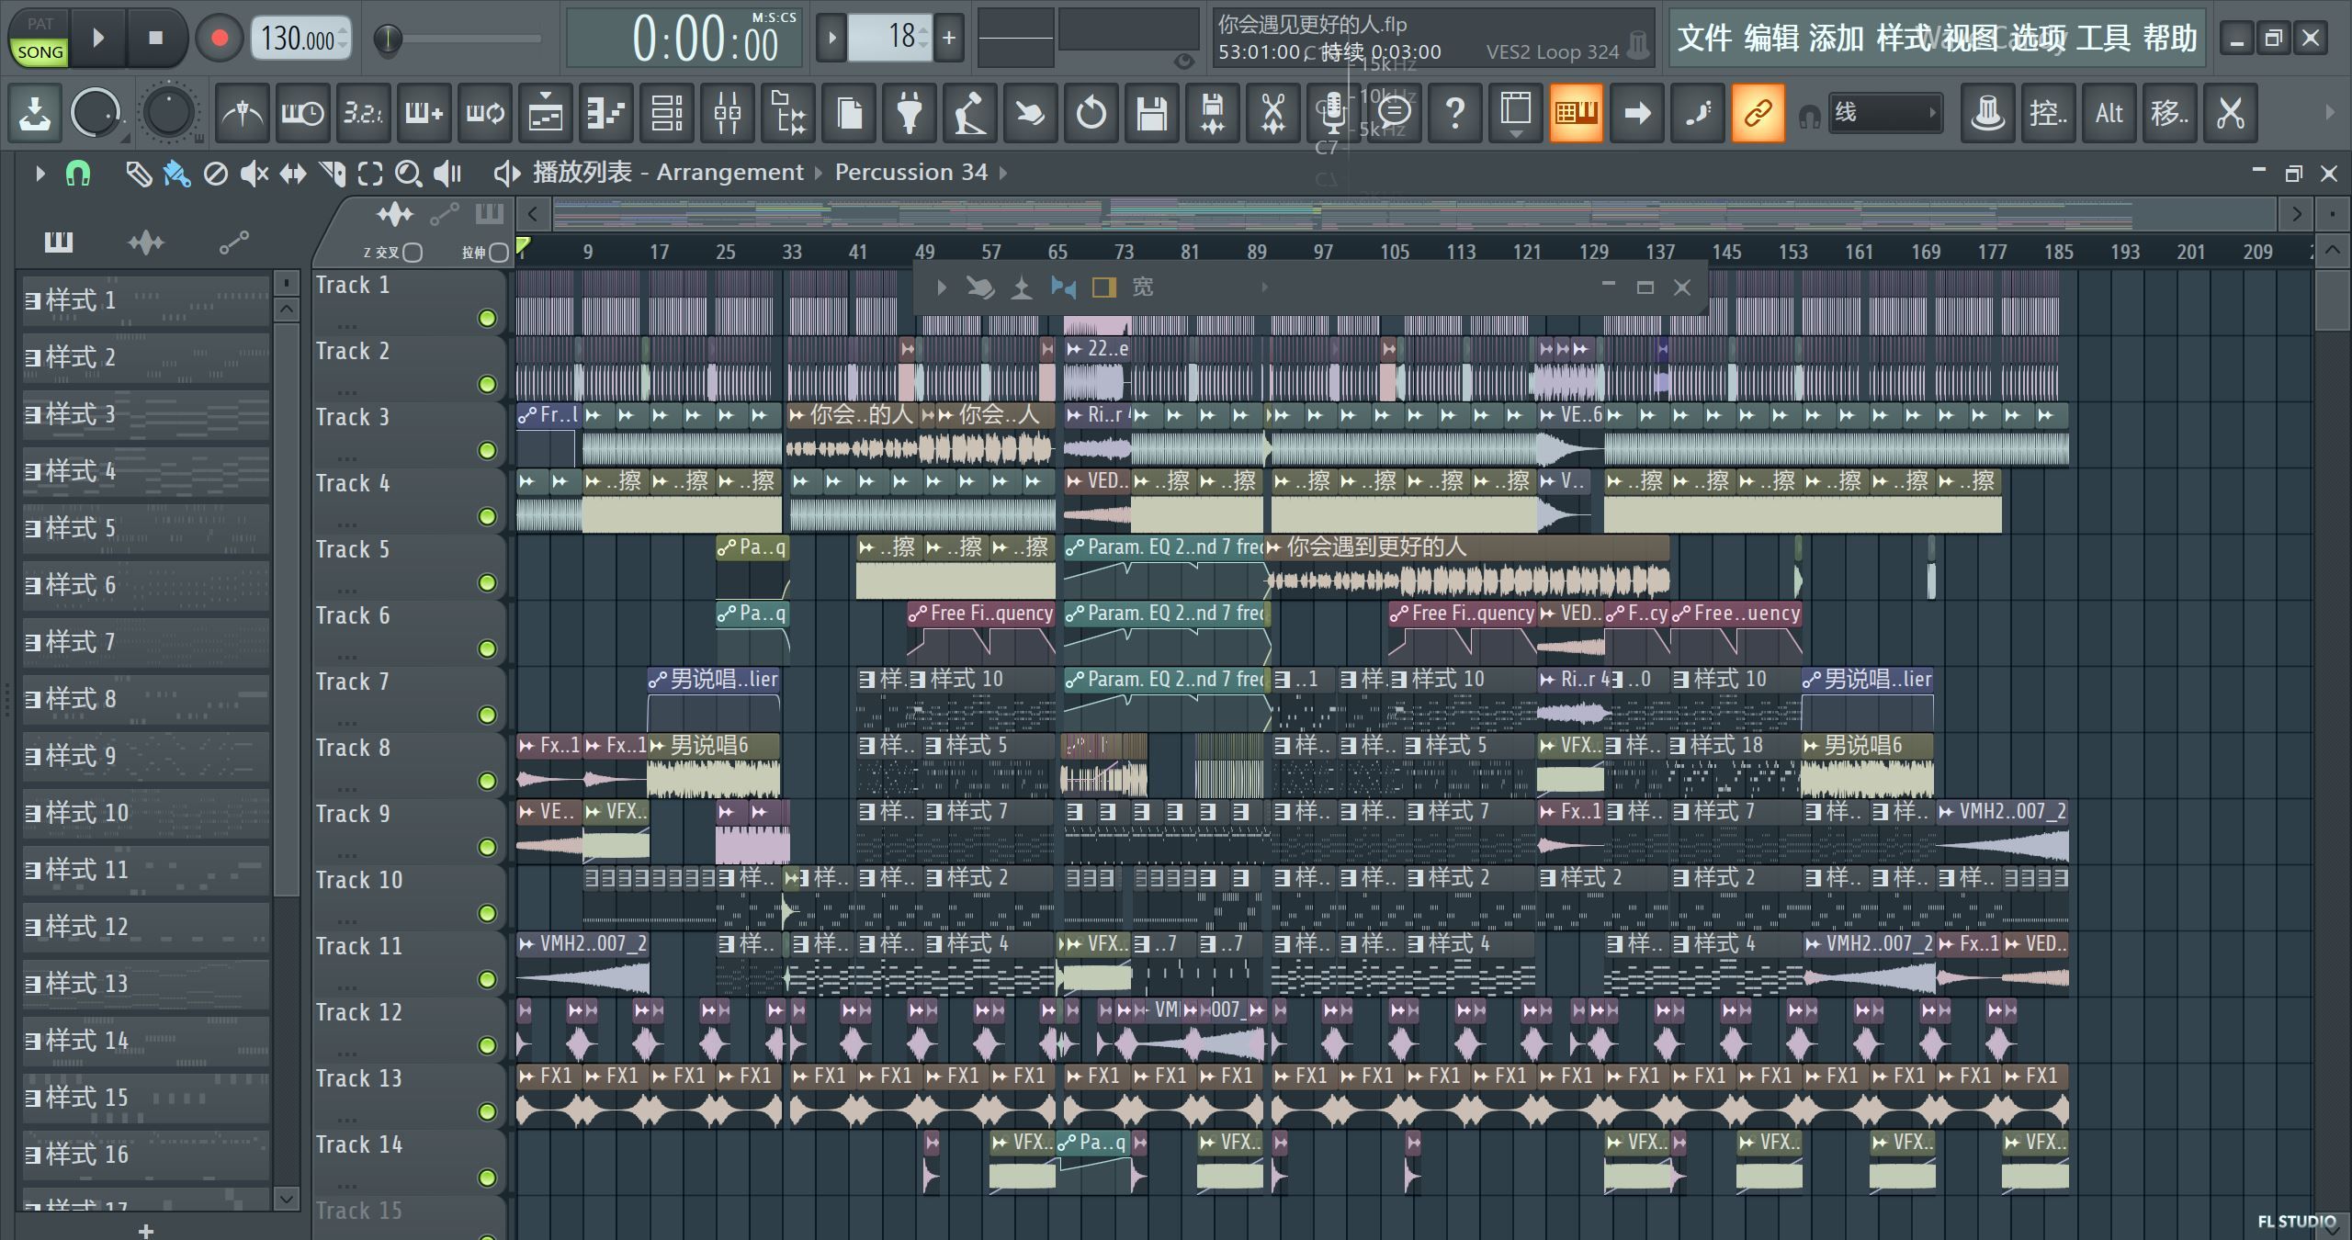The height and width of the screenshot is (1240, 2352).
Task: Open the 文件 menu
Action: 1705,38
